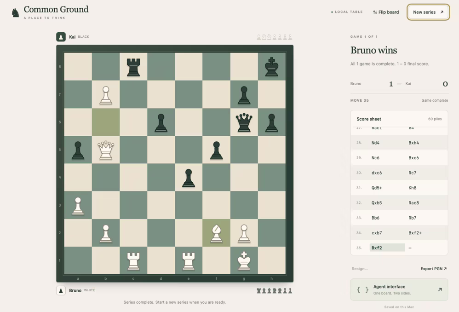Click the Game complete status text

pos(435,100)
